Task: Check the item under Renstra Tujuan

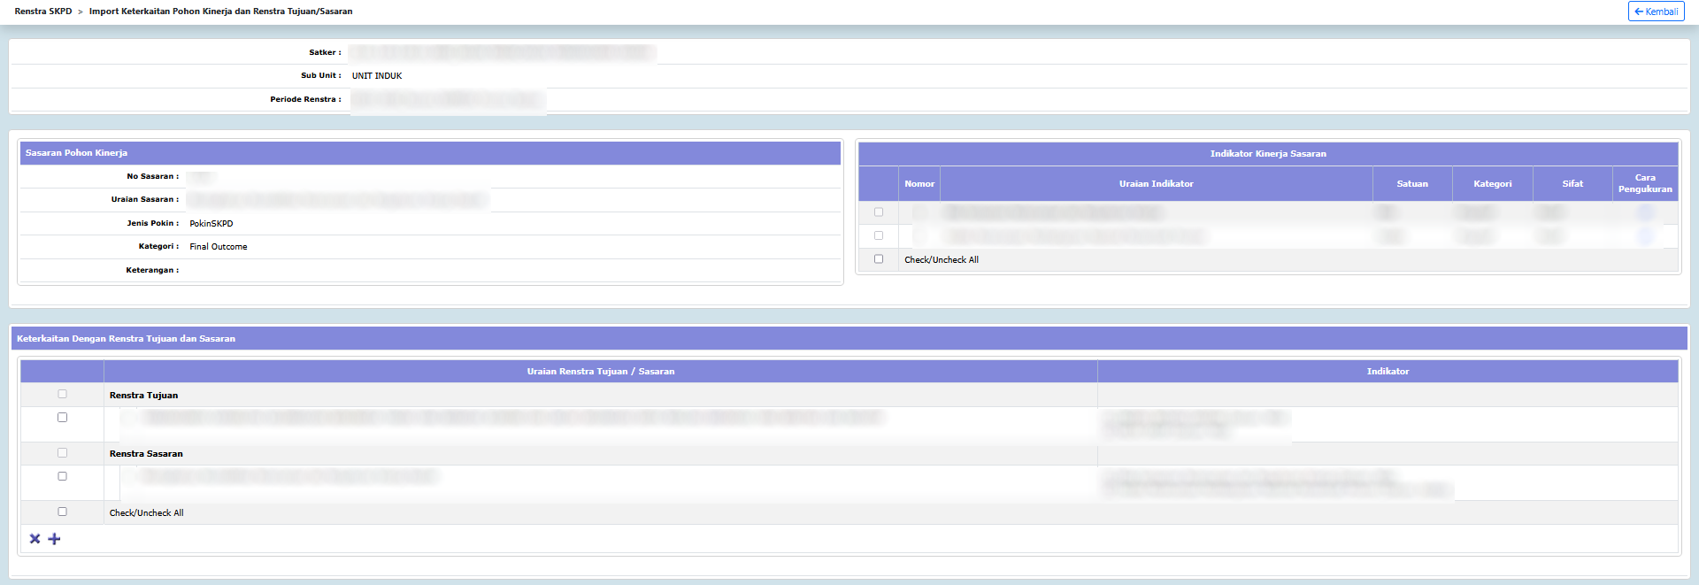Action: 62,418
